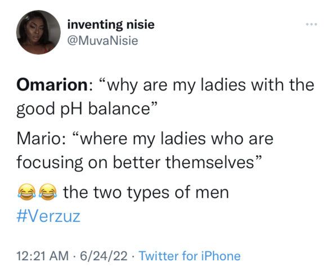Click the bold Omarion name text
The image size is (335, 272).
point(52,85)
